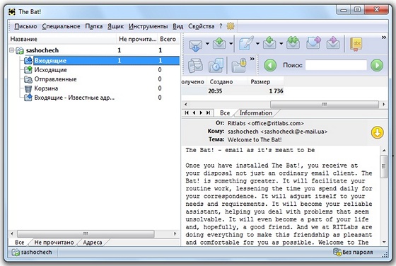Open the Ящик menu
The height and width of the screenshot is (266, 396).
point(115,26)
